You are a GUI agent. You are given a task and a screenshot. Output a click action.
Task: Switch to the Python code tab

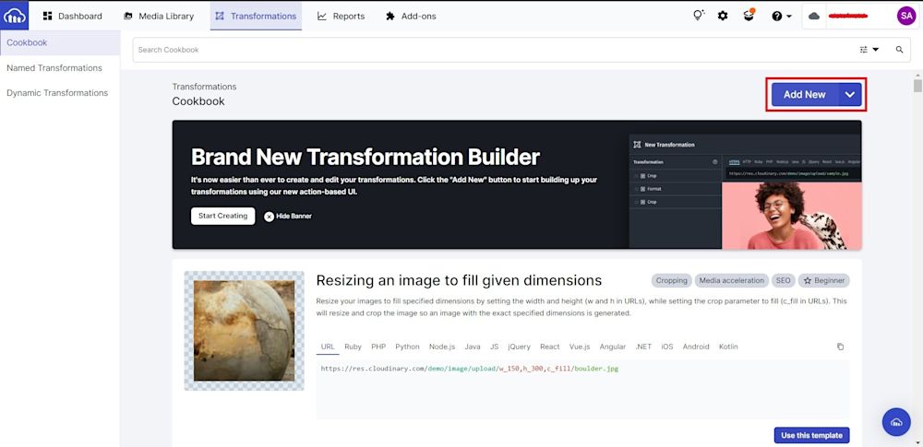click(407, 347)
